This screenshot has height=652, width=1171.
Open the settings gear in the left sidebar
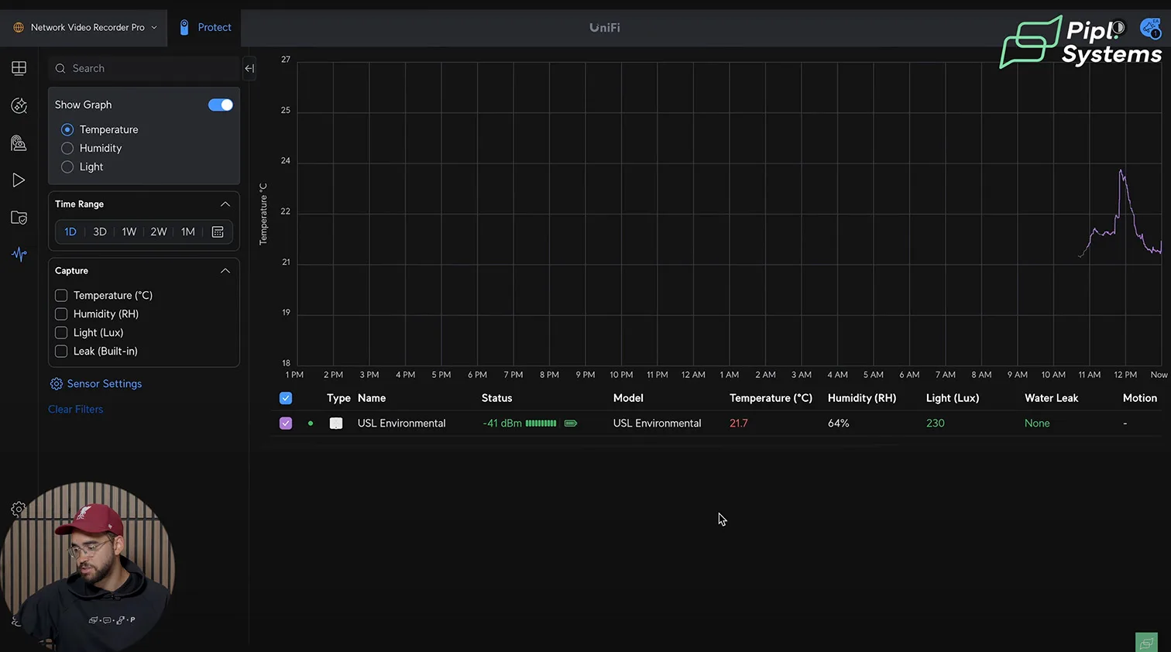tap(19, 509)
